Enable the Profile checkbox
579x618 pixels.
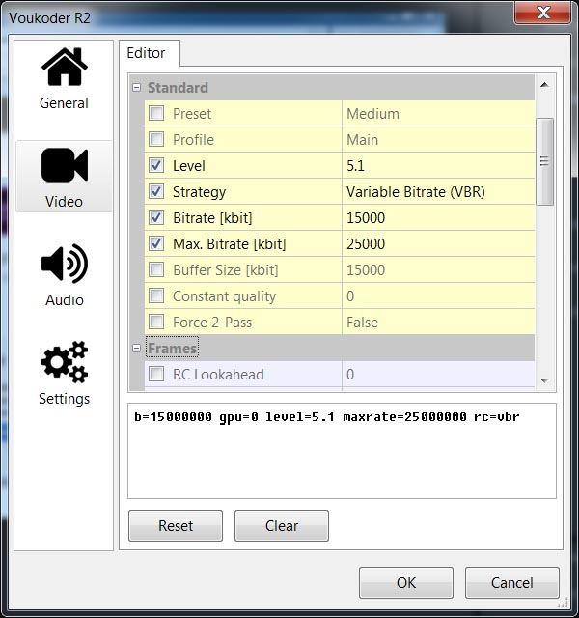tap(156, 139)
